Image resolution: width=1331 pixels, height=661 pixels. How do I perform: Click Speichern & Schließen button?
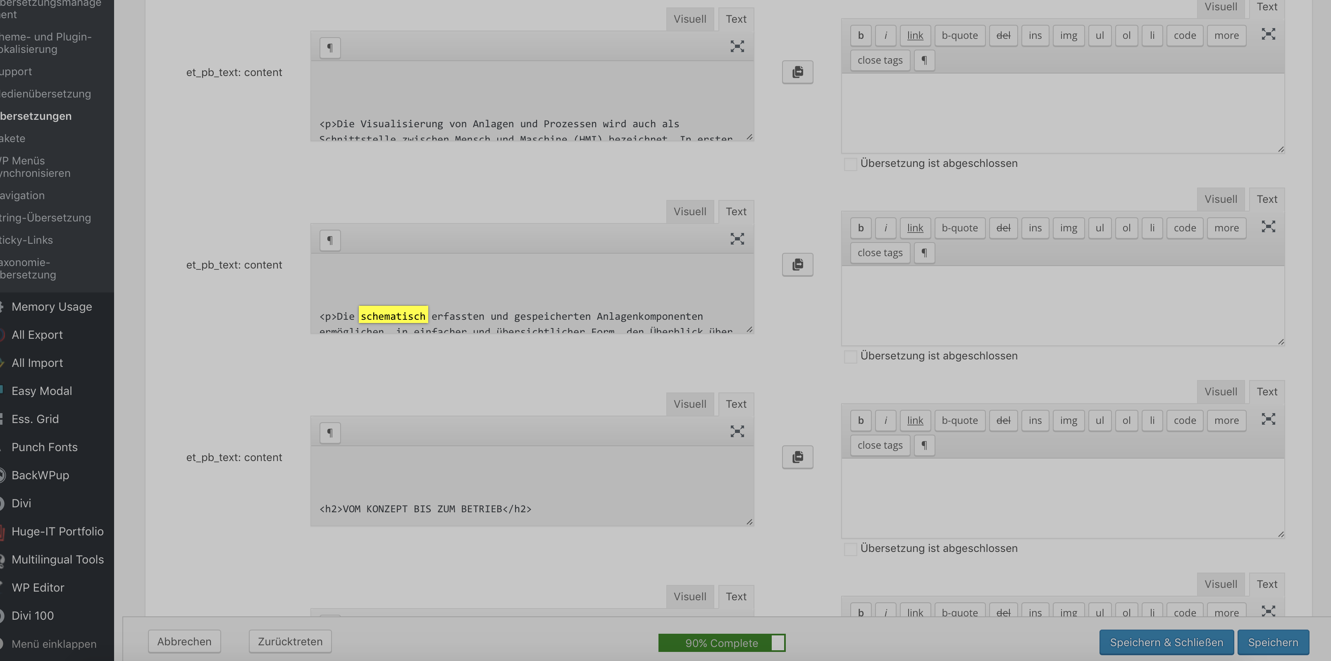coord(1166,642)
